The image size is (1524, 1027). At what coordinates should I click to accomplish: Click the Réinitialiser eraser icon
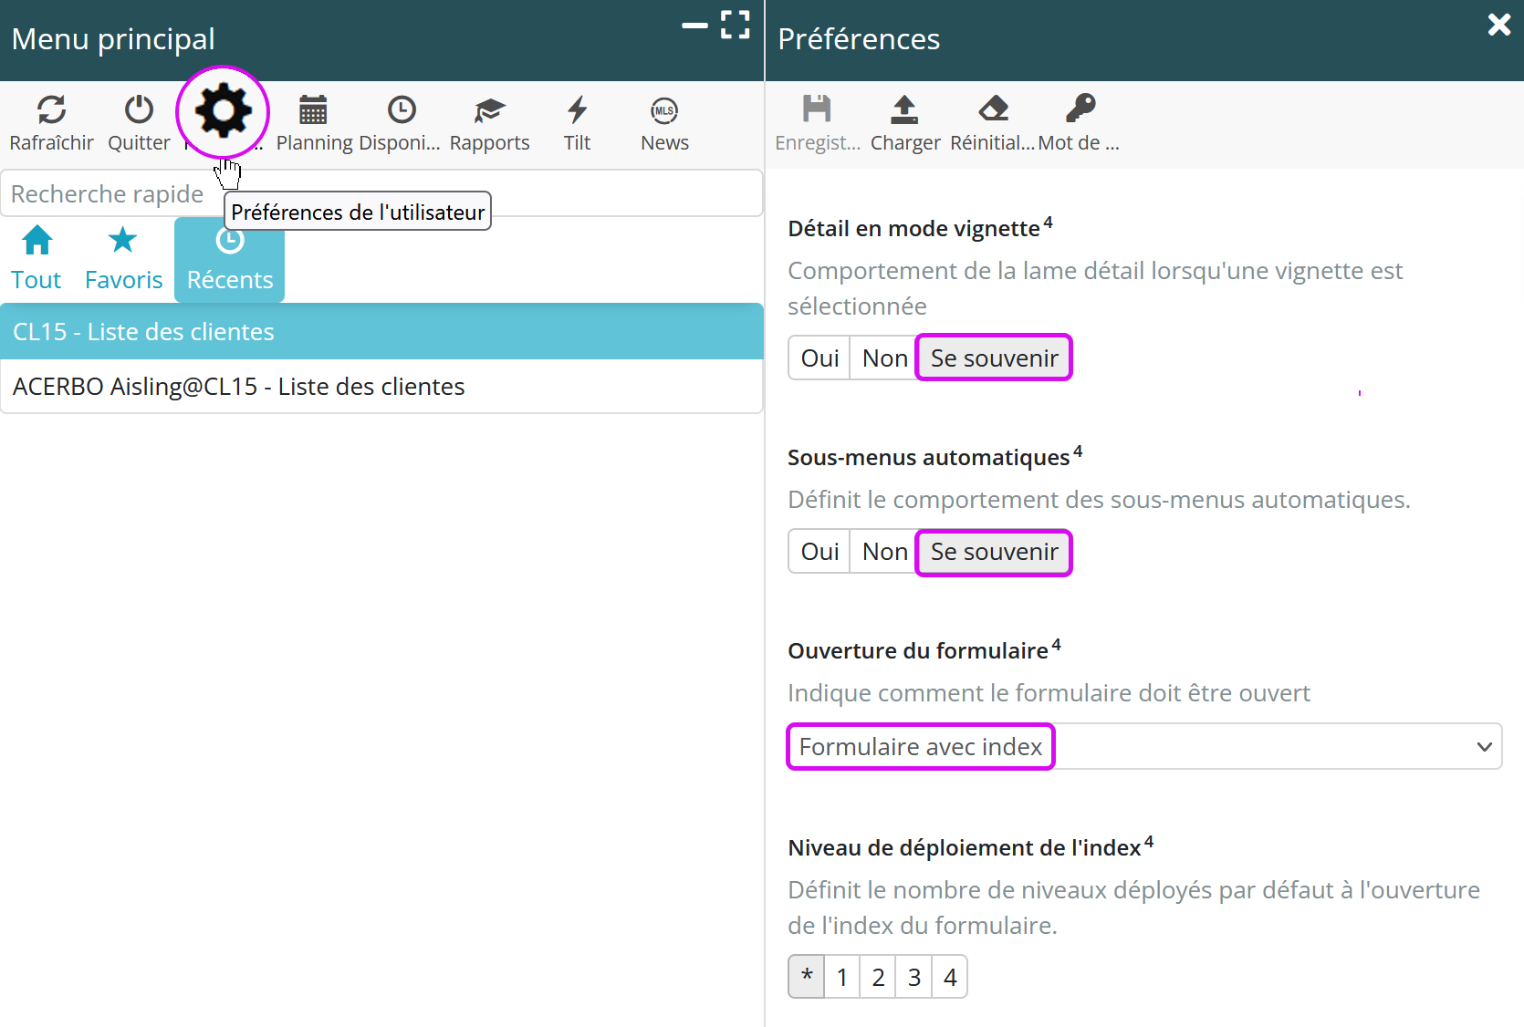993,110
